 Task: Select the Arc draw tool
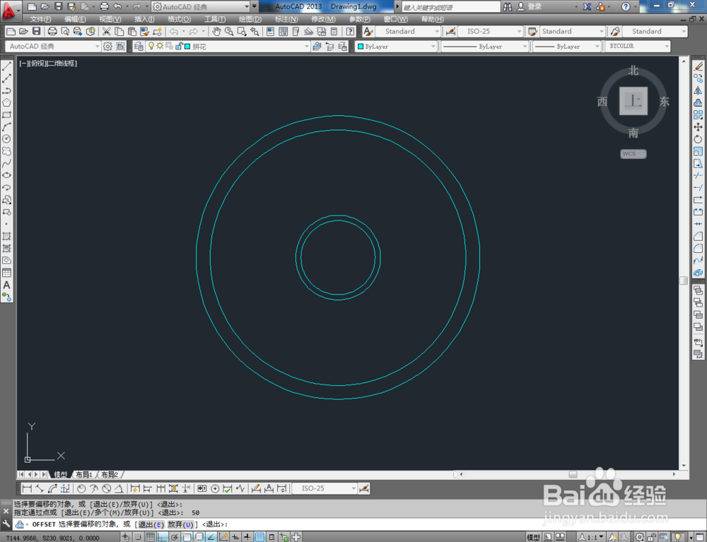click(x=7, y=127)
